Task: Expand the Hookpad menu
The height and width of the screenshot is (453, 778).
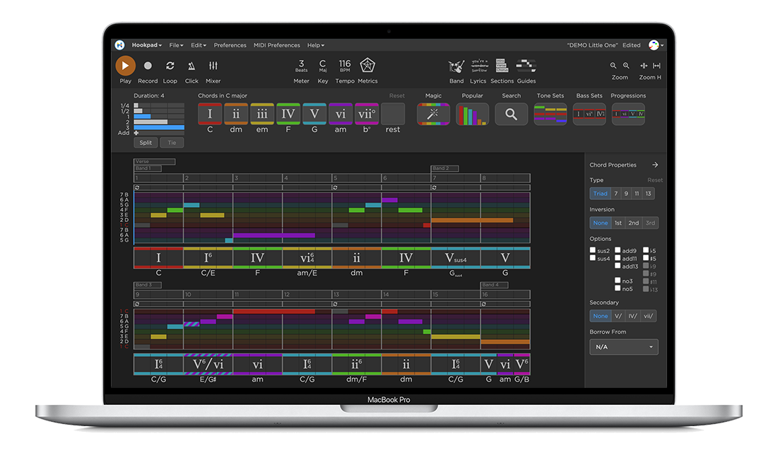Action: 146,45
